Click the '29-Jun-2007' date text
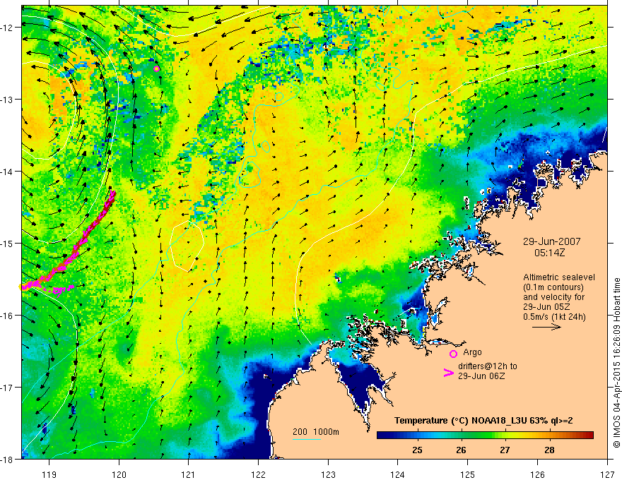This screenshot has width=622, height=480. (x=551, y=241)
